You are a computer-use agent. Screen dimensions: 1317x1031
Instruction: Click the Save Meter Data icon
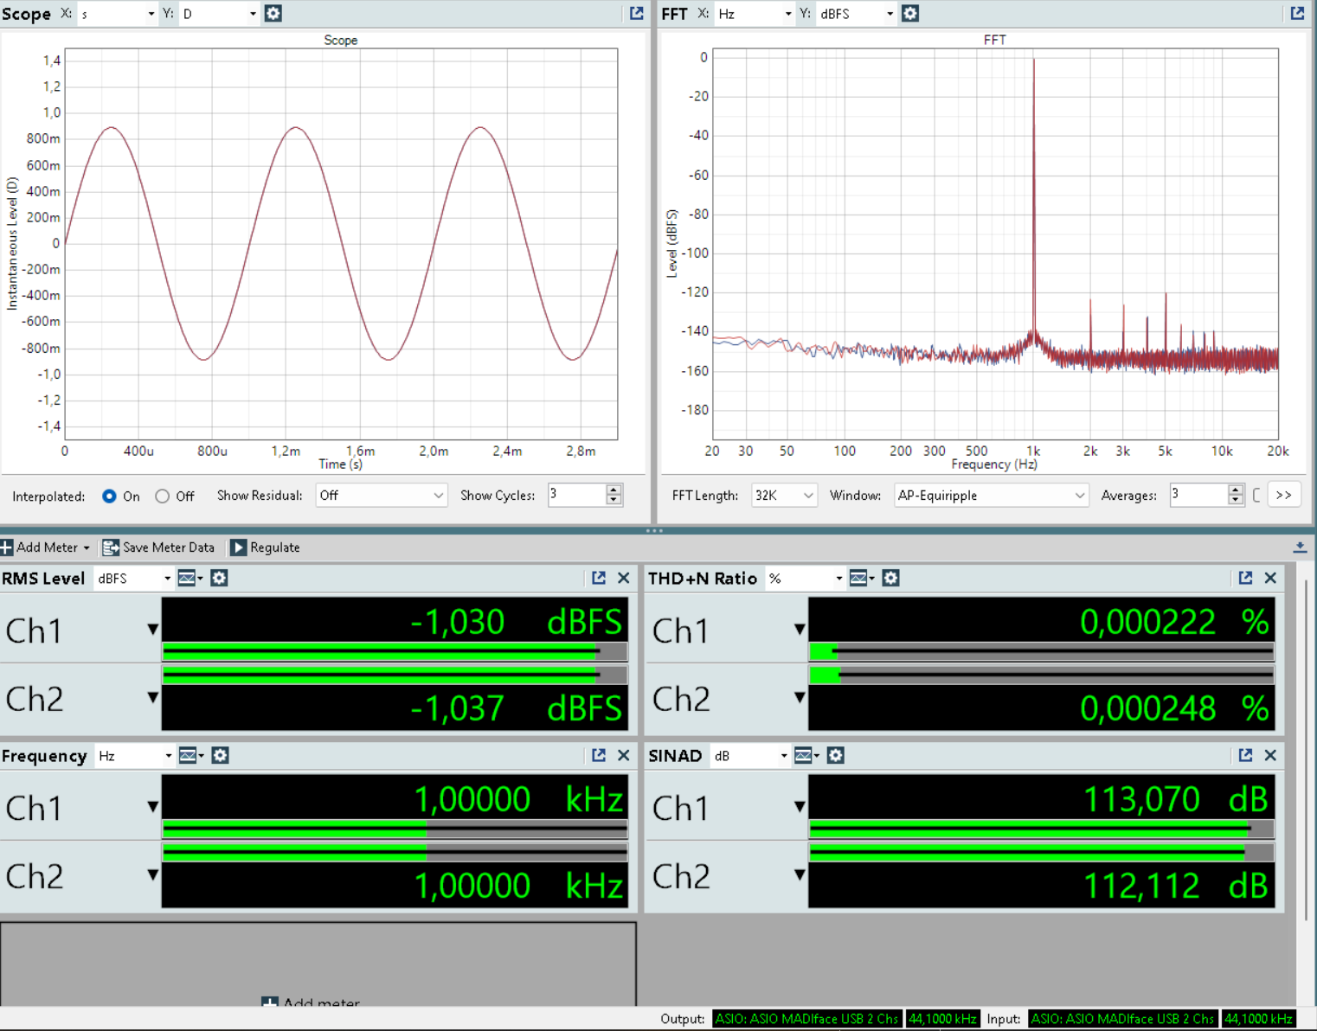pos(111,547)
